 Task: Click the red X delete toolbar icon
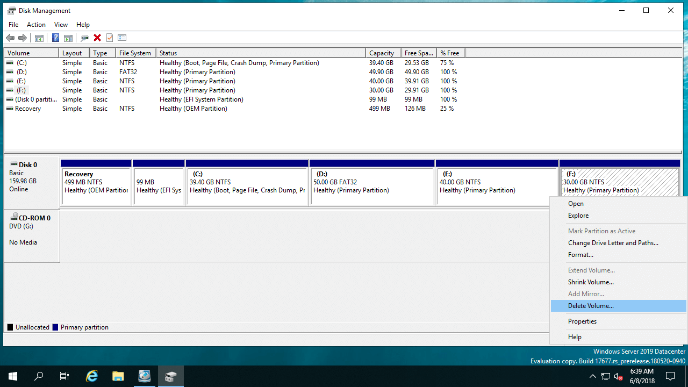tap(97, 38)
